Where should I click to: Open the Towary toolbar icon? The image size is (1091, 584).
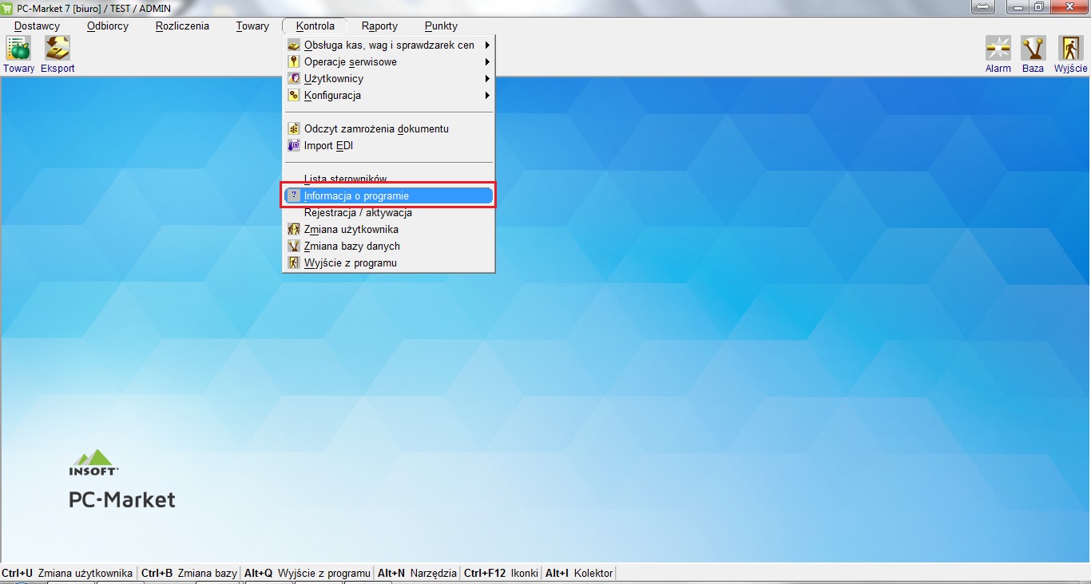click(x=18, y=49)
